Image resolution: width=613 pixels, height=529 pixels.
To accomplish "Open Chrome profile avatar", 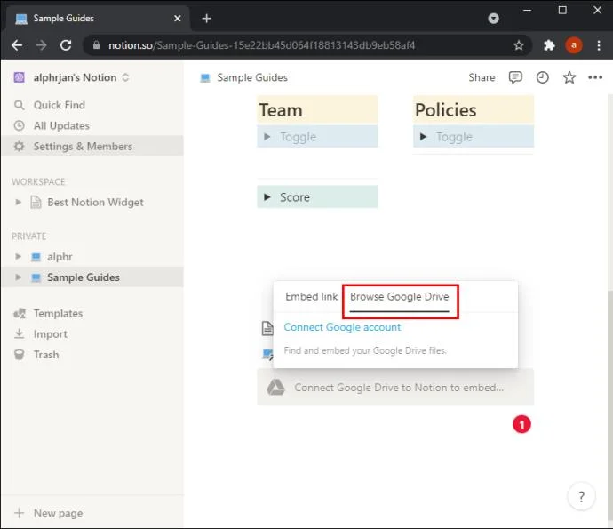I will click(574, 45).
